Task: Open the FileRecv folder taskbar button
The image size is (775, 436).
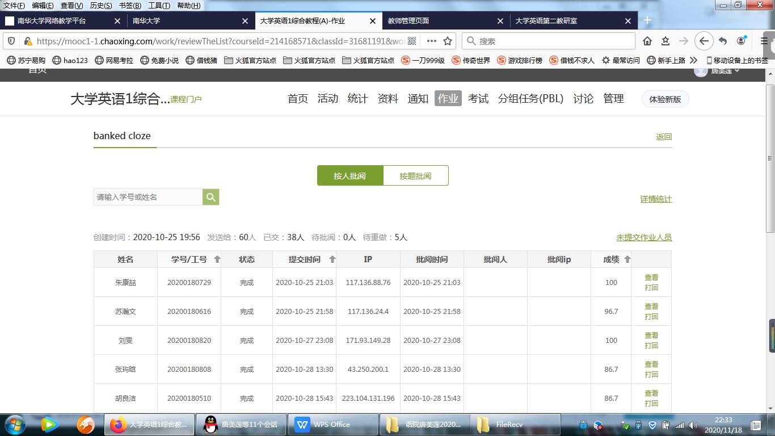Action: pyautogui.click(x=516, y=425)
